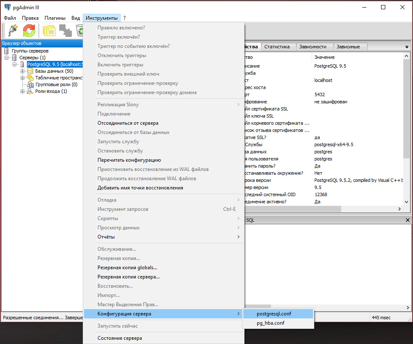Open the Правка menu in menu bar
The width and height of the screenshot is (413, 344).
click(x=30, y=18)
